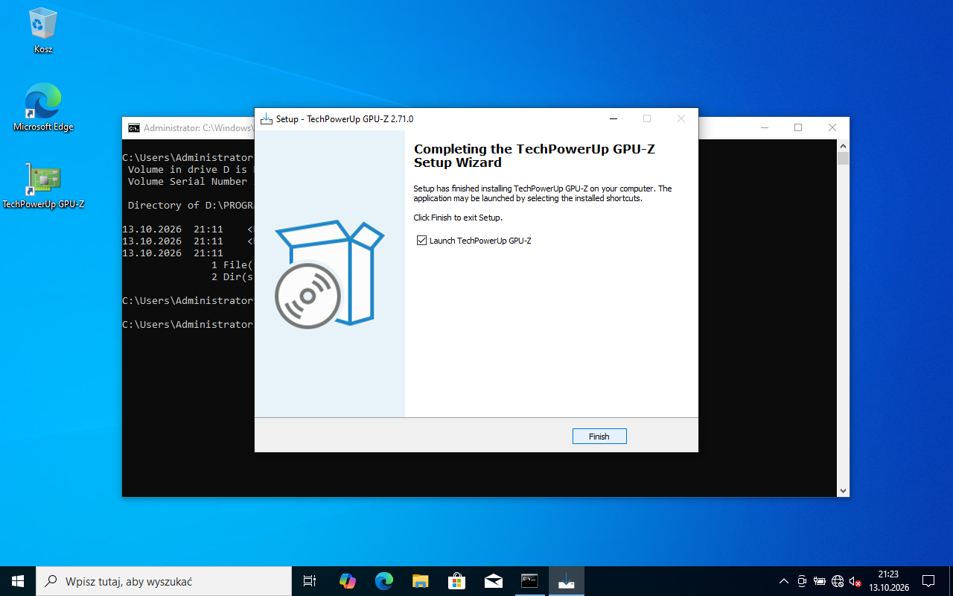The image size is (953, 596).
Task: Untick the Launch TechPowerUp GPU-Z checkbox
Action: (422, 241)
